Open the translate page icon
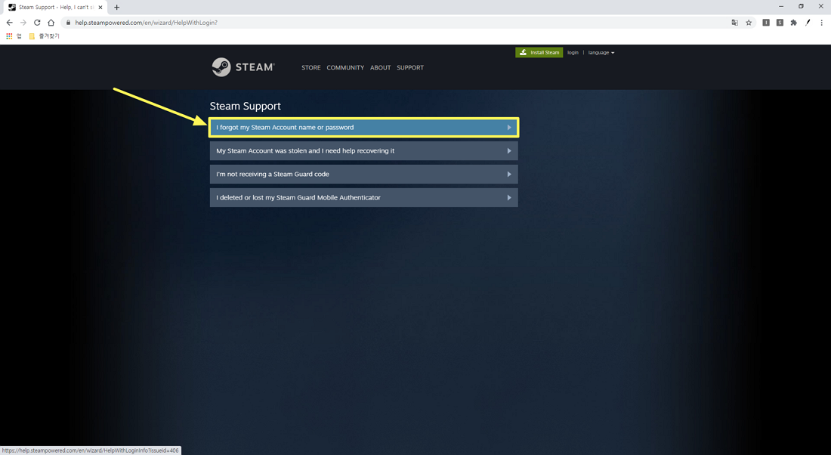 tap(734, 23)
